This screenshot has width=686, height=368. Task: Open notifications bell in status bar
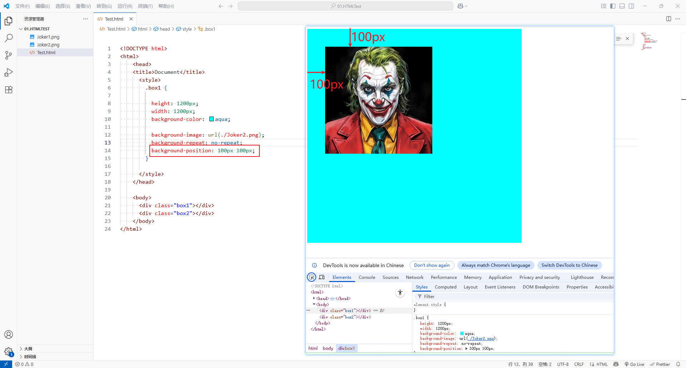(x=678, y=364)
